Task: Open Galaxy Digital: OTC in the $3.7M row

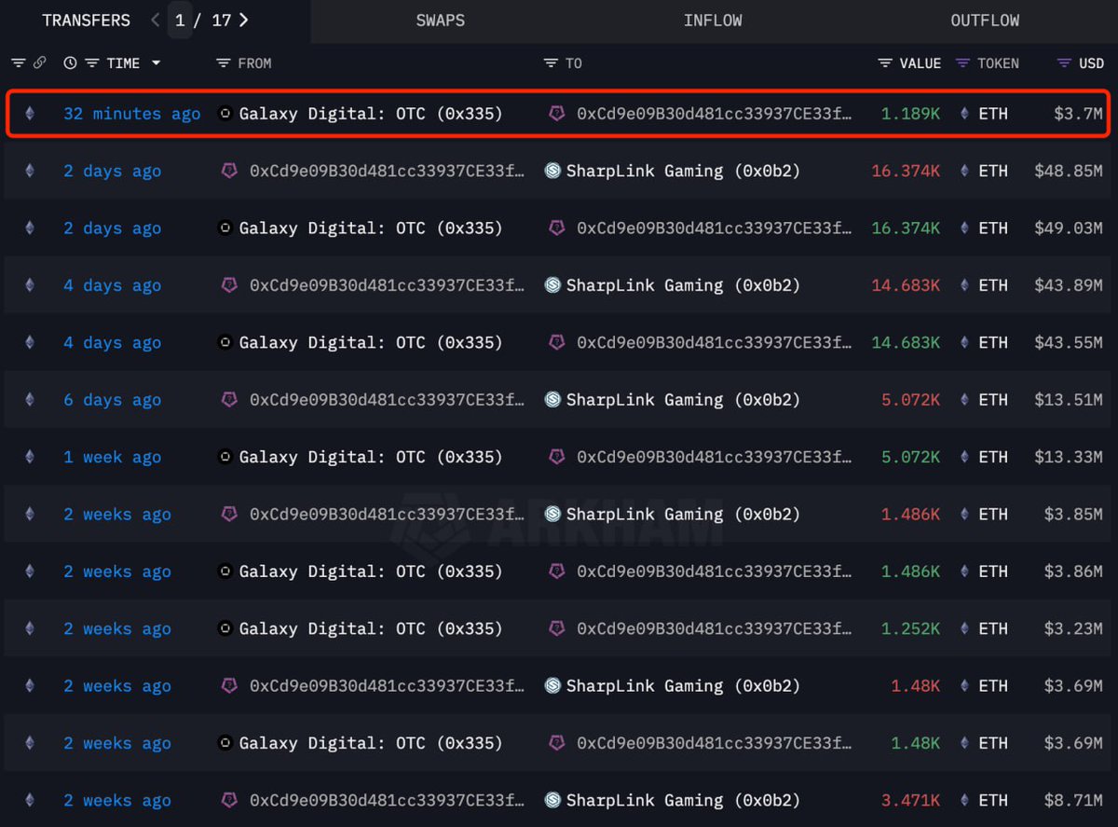Action: pyautogui.click(x=371, y=114)
